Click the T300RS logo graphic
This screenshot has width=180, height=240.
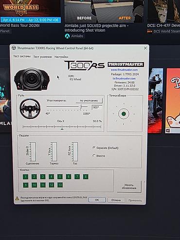click(84, 65)
